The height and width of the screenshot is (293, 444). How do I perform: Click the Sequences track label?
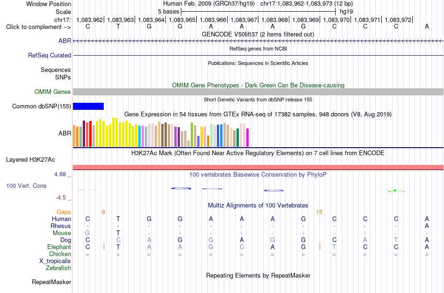click(x=56, y=70)
